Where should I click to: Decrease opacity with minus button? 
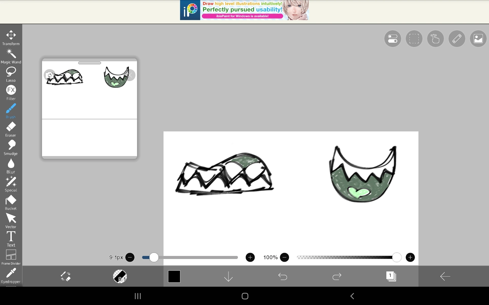(284, 257)
